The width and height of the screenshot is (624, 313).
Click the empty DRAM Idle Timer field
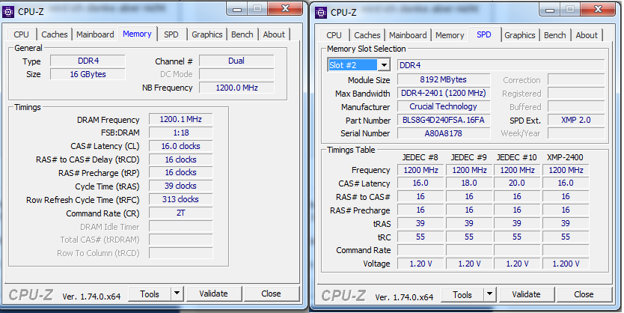180,227
